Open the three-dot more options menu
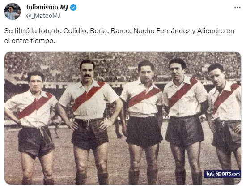Screen dimensions: 246x189 237,8
